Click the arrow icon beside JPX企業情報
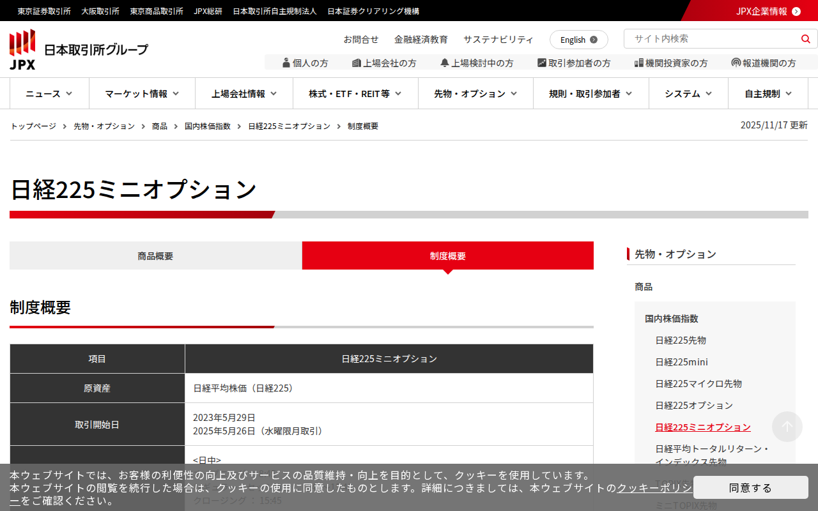The image size is (818, 511). point(796,11)
